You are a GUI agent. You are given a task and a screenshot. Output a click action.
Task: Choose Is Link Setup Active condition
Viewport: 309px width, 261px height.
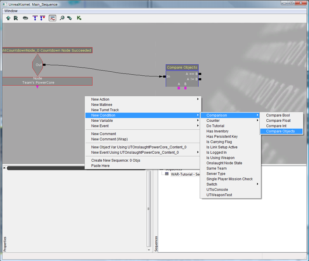[x=230, y=147]
